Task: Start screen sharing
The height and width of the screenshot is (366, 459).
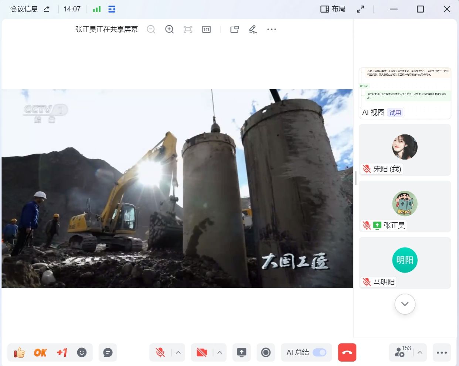Action: [x=241, y=353]
